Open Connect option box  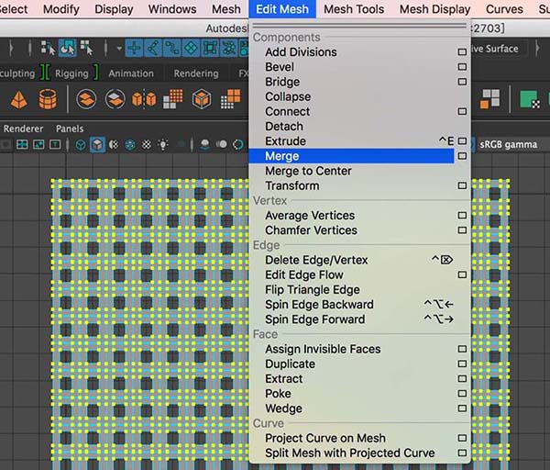(x=462, y=111)
